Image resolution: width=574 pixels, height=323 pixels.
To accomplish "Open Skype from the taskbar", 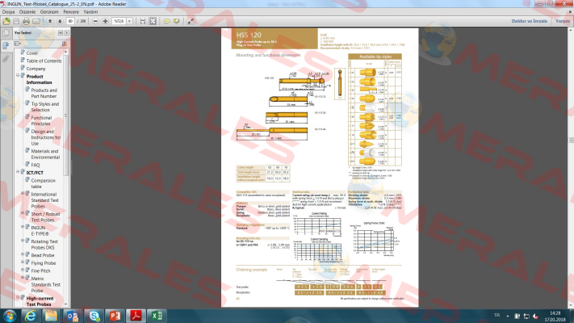I will (94, 316).
